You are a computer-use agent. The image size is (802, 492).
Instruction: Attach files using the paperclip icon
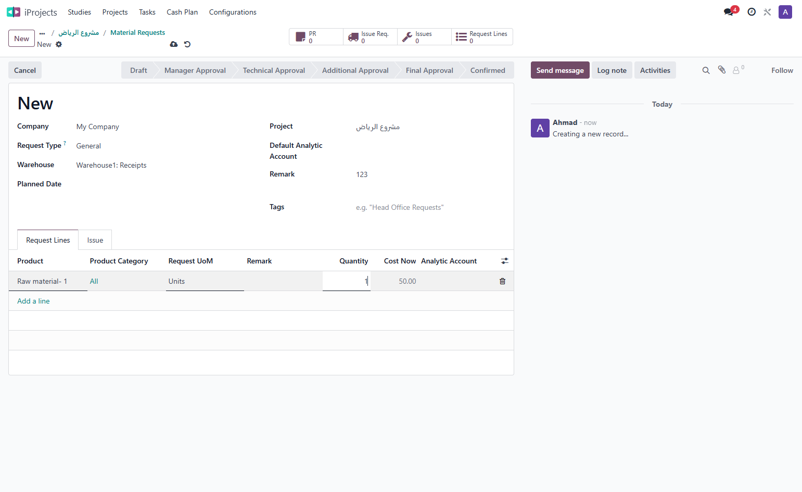pos(722,70)
